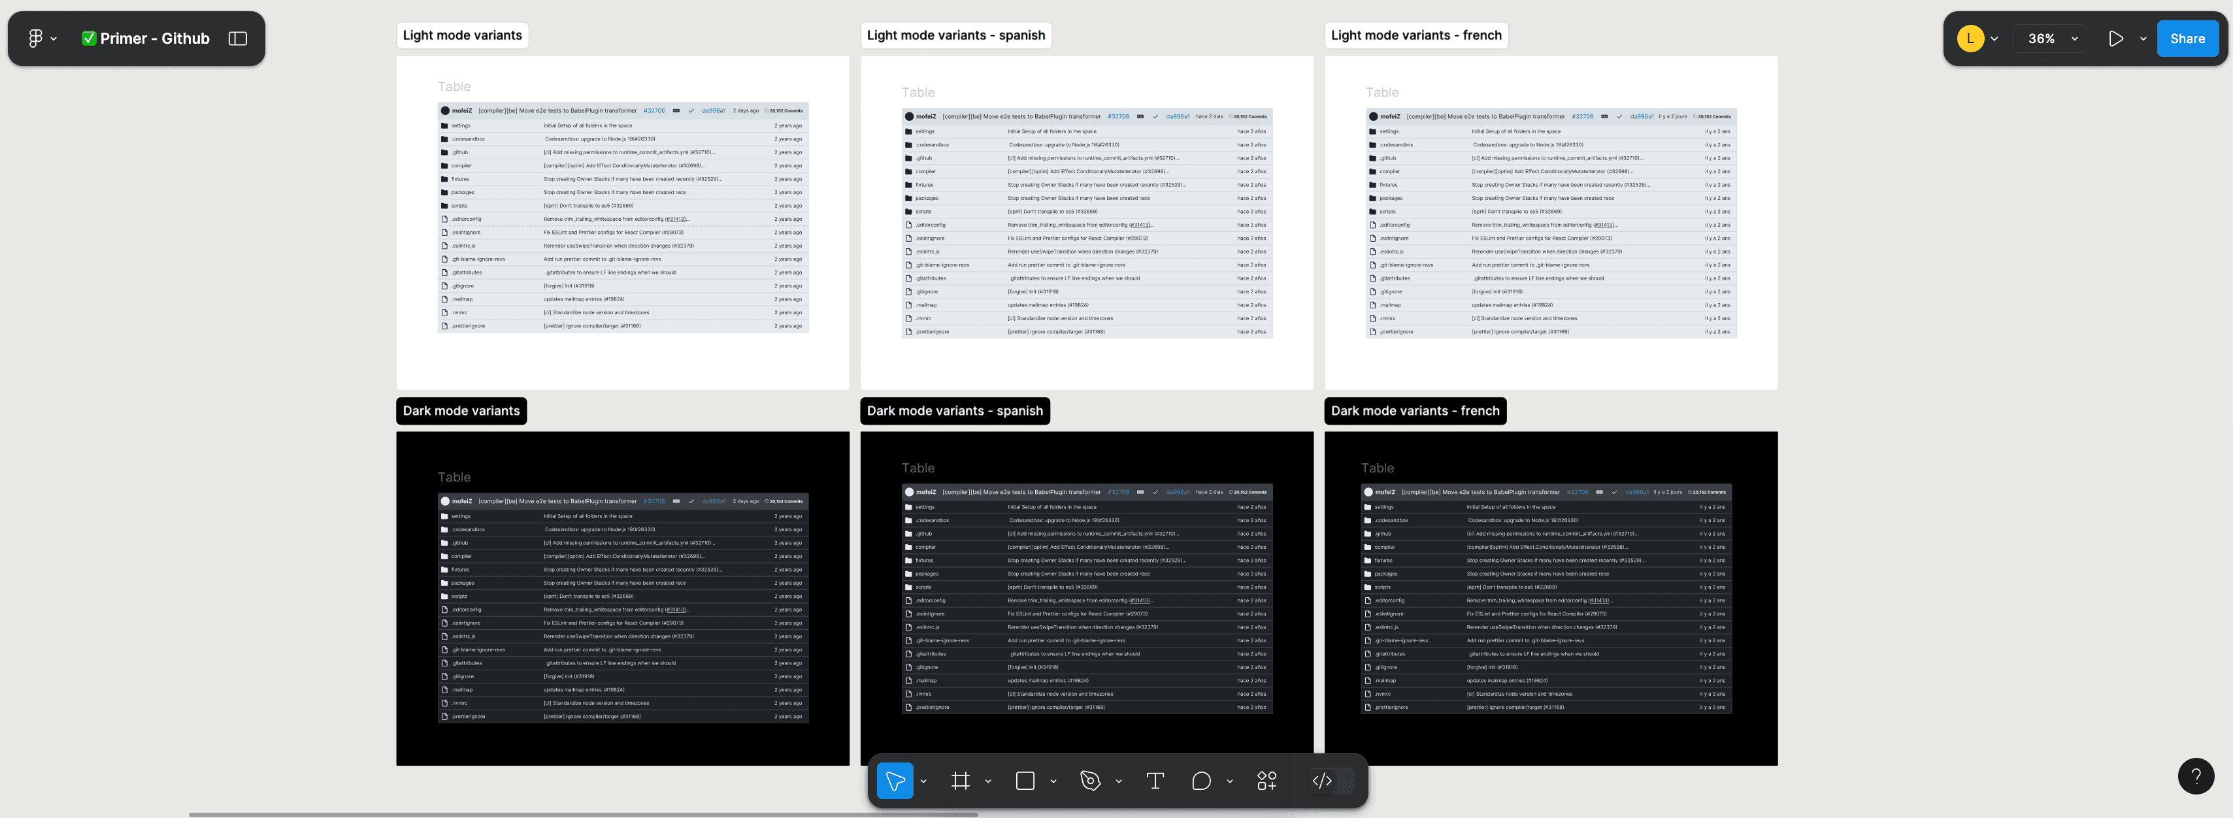Click the fixtures folder row in Light mode spanish table
This screenshot has height=818, width=2233.
click(x=1087, y=184)
